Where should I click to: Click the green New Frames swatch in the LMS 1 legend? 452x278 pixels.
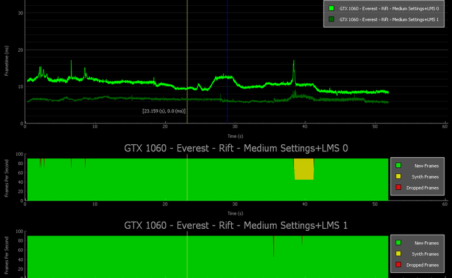pyautogui.click(x=398, y=243)
